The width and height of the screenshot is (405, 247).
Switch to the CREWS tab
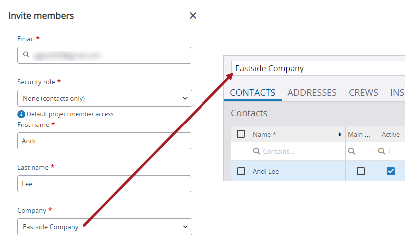pos(363,93)
